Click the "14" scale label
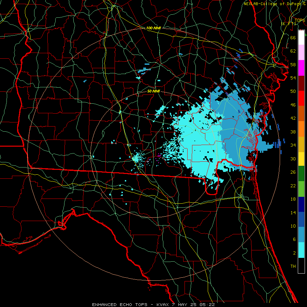307x307 pixels. click(x=293, y=213)
